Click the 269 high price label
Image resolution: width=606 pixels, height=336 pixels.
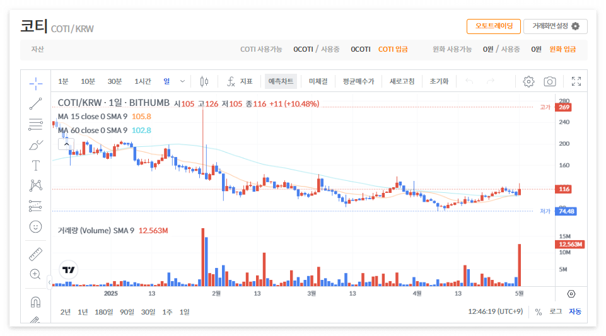point(564,107)
